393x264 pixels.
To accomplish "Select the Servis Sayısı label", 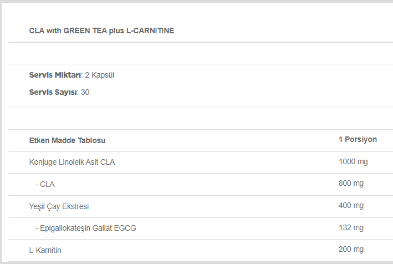I will point(53,92).
